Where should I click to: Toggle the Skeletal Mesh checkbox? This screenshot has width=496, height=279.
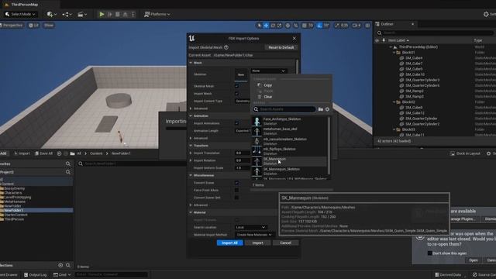[236, 86]
